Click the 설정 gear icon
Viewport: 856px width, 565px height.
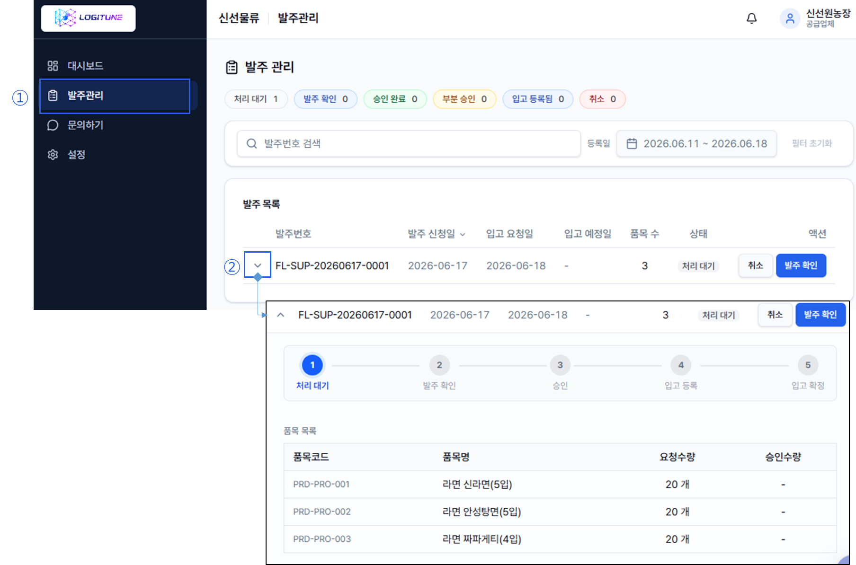53,155
